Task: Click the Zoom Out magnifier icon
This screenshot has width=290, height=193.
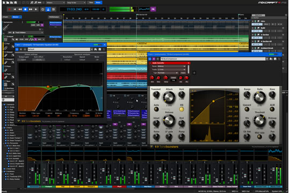Action: tap(35, 3)
